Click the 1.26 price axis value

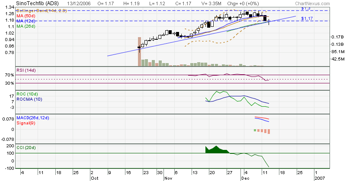(x=10, y=14)
